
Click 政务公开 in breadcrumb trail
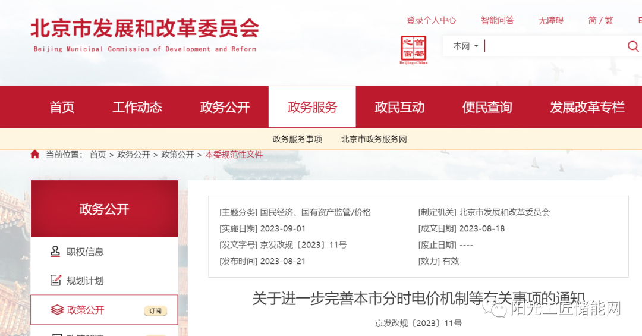click(x=134, y=155)
